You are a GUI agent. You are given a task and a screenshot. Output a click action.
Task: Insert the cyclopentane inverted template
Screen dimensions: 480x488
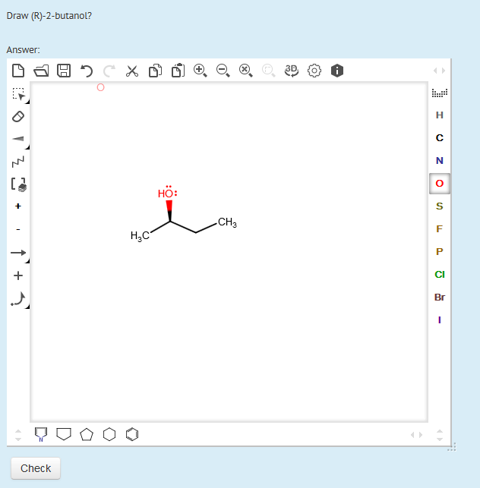64,434
